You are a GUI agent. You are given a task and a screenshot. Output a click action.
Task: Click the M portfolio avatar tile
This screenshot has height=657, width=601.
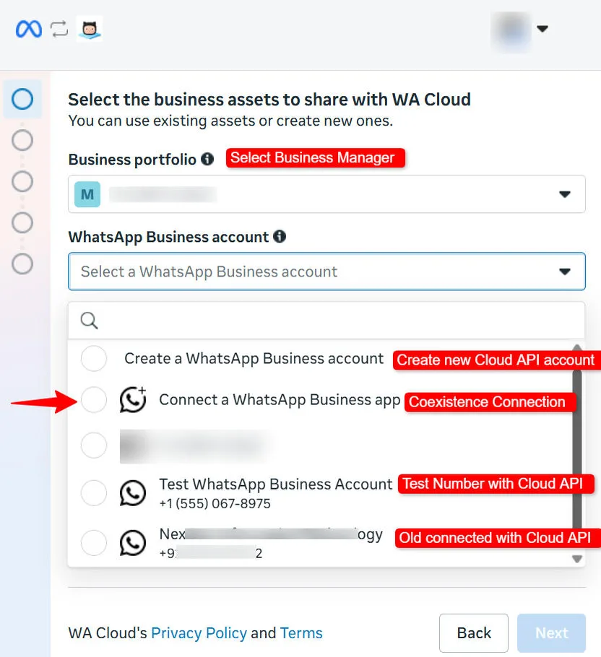[87, 194]
